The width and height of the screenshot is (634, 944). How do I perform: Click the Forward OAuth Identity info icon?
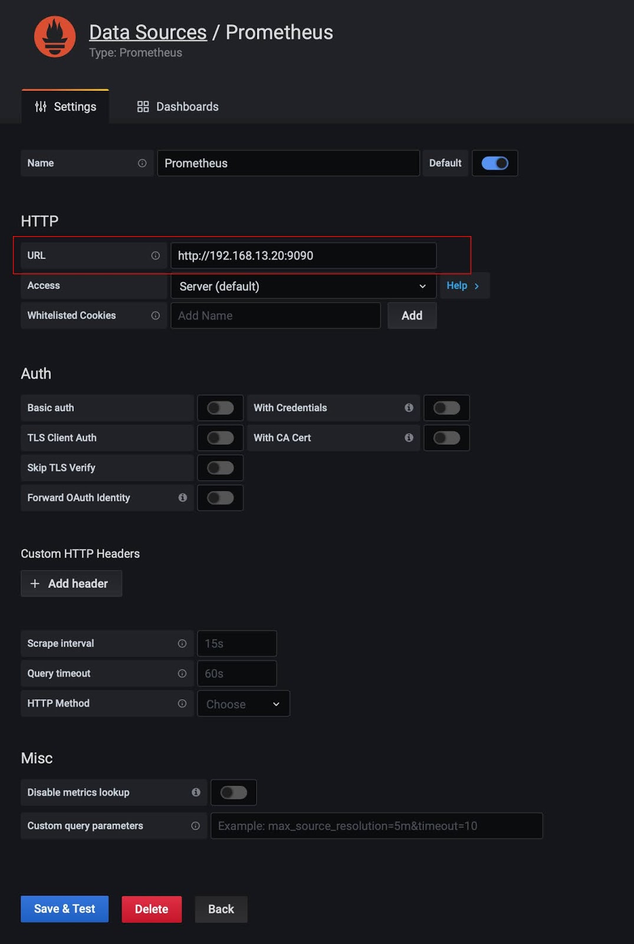coord(183,498)
